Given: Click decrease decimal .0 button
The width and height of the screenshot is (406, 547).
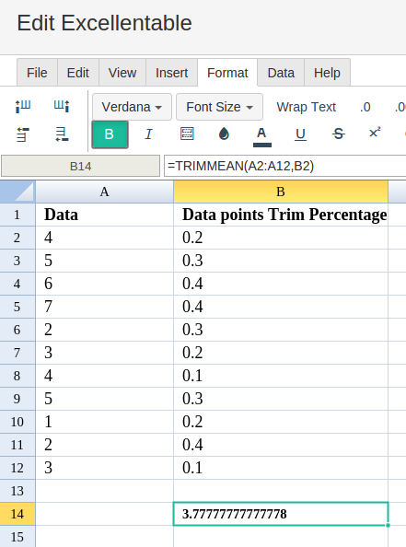Looking at the screenshot, I should (365, 107).
